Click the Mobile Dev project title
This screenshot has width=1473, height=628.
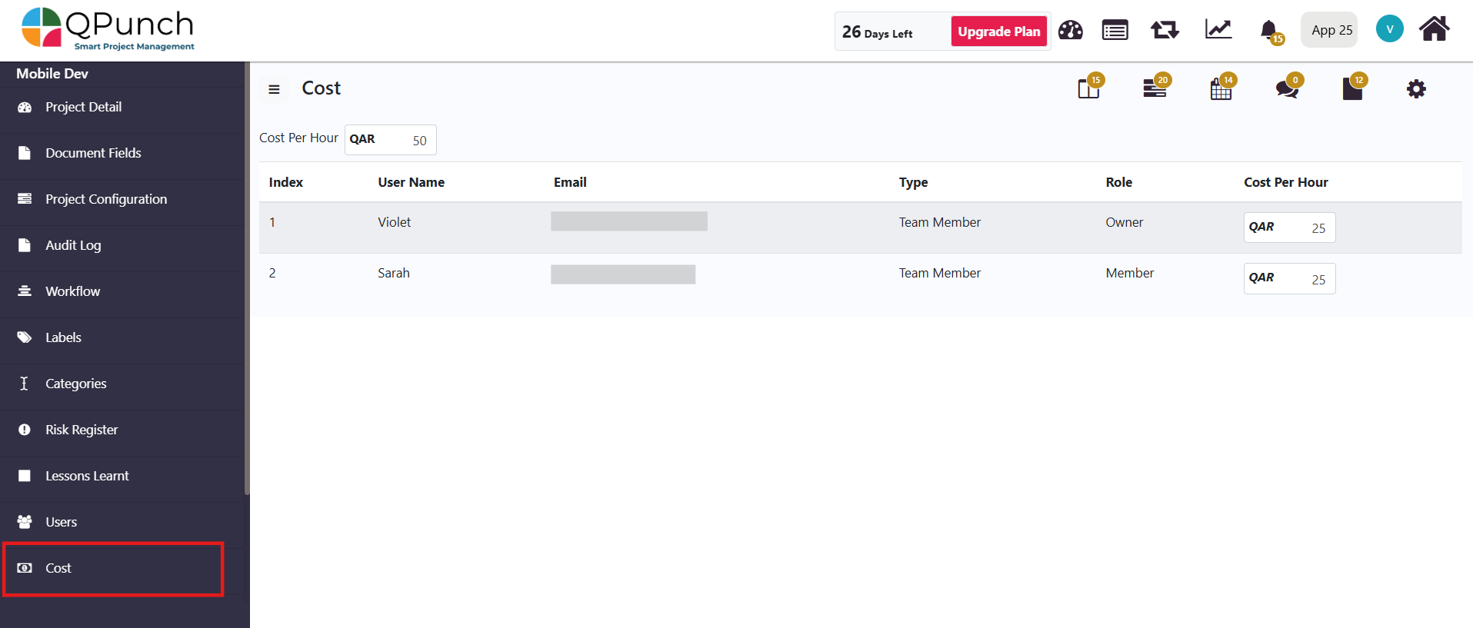click(x=52, y=74)
